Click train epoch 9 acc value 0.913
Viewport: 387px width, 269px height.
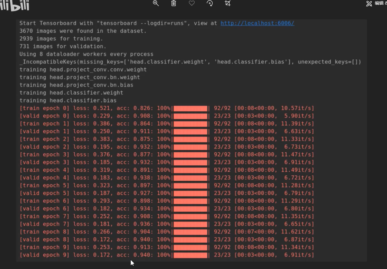[x=142, y=247]
